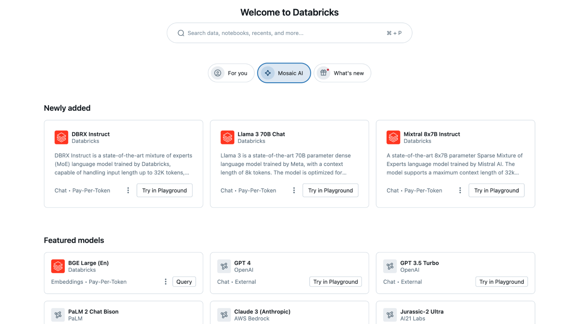The height and width of the screenshot is (324, 577).
Task: Click the search magnifier icon
Action: click(x=181, y=33)
